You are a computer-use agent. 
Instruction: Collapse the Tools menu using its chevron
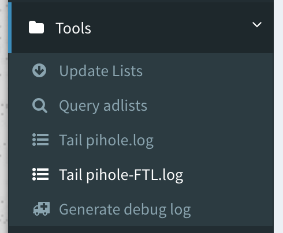(257, 25)
